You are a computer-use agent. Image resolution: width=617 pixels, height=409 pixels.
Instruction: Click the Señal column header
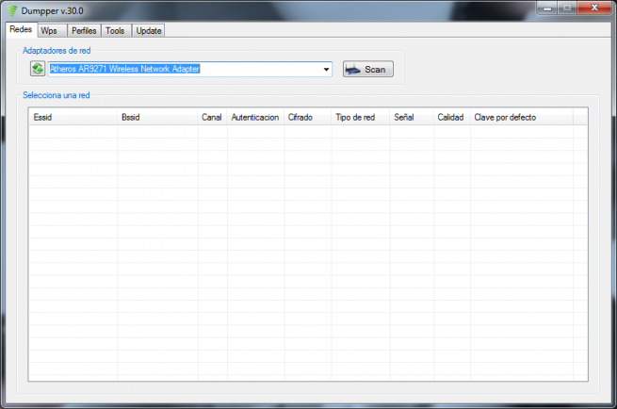click(412, 118)
